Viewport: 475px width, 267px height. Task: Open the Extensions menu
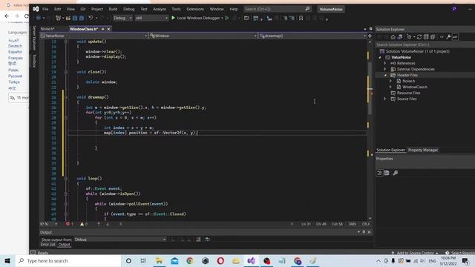click(195, 9)
